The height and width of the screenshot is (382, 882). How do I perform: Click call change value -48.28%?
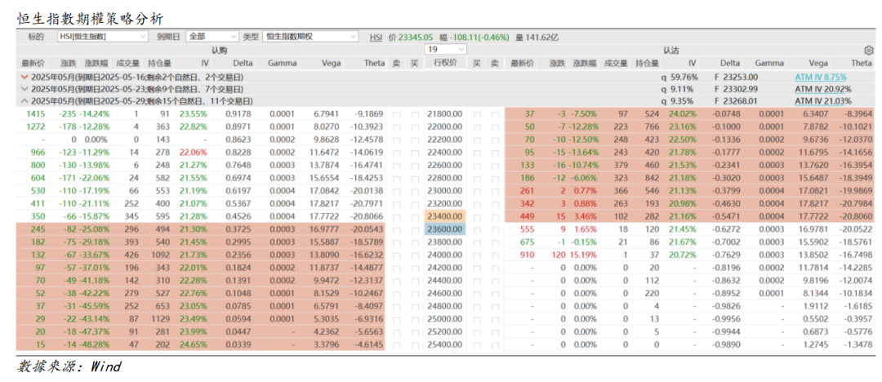coord(96,344)
